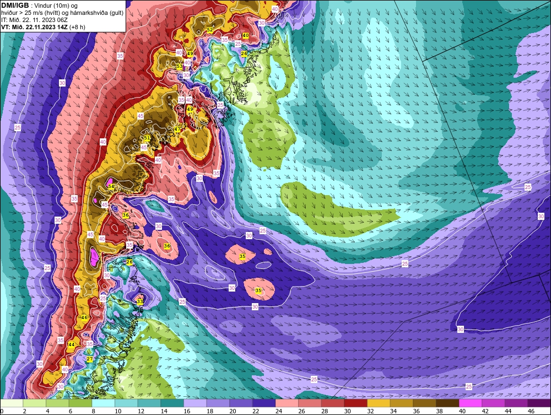
Task: Click the 'DMI/IGB : Vindur (10m) og' title line
Action: coord(39,6)
